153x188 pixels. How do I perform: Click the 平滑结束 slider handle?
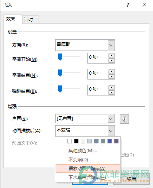[60, 73]
